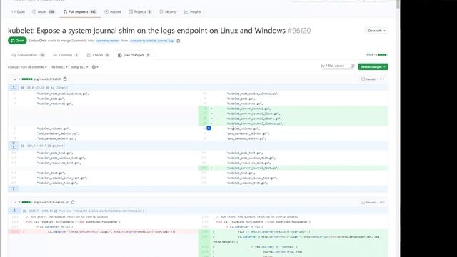This screenshot has width=457, height=257.
Task: Click added kubelet_server_journal_linux.go line
Action: (293, 114)
